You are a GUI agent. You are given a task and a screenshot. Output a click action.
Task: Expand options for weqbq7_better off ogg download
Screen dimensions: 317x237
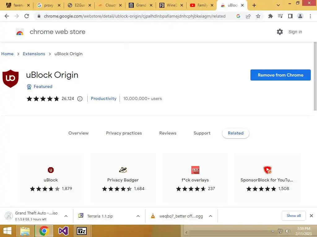(x=211, y=216)
